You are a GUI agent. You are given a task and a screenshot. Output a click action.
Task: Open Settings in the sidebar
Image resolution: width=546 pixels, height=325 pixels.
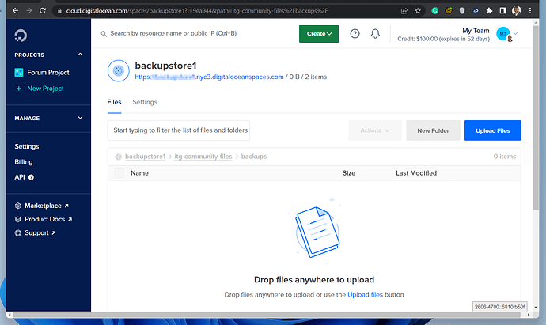click(x=26, y=147)
